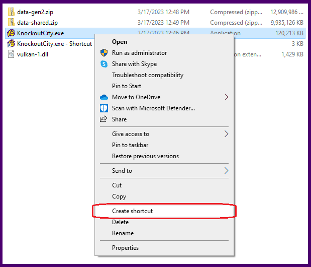
Task: Expand the Give access to submenu arrow
Action: coord(226,134)
